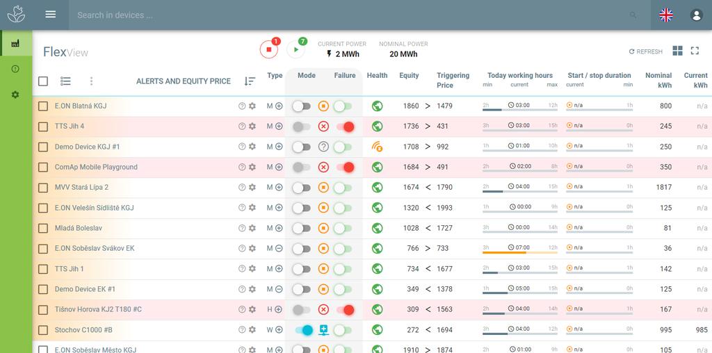Click start/stop duration bar of TTS Jih 4

pyautogui.click(x=599, y=130)
